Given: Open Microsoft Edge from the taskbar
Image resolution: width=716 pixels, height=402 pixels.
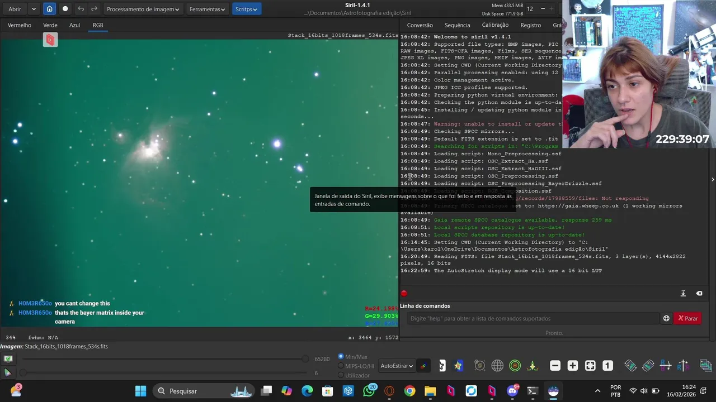Looking at the screenshot, I should coord(307,391).
